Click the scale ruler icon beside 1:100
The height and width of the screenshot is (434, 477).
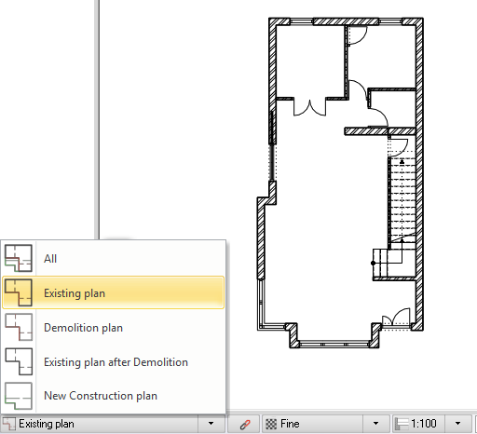(402, 424)
